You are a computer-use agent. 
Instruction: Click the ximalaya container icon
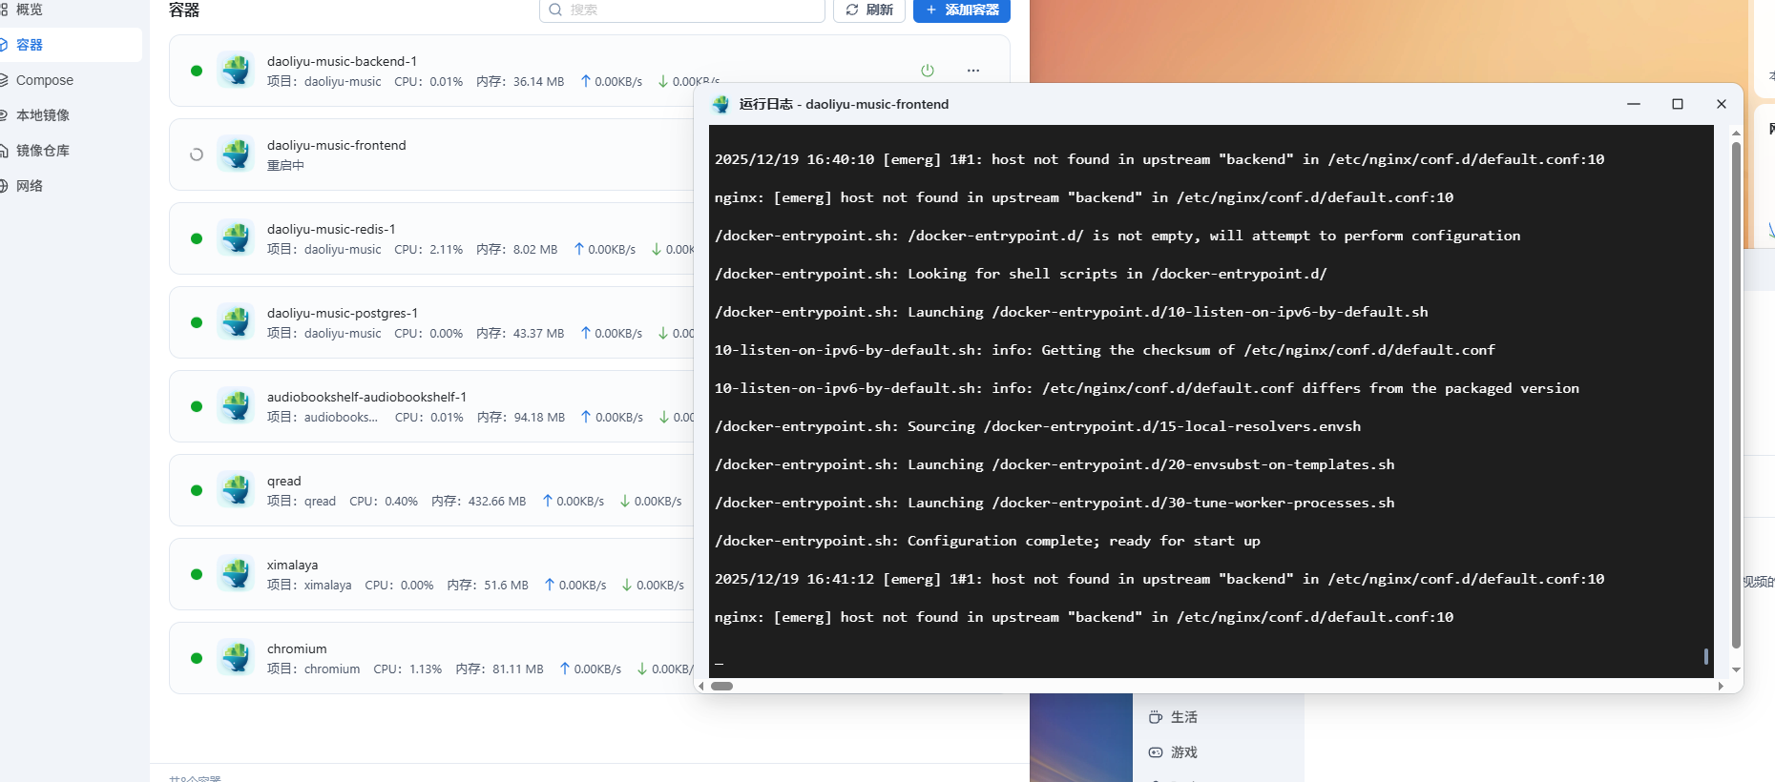tap(236, 574)
